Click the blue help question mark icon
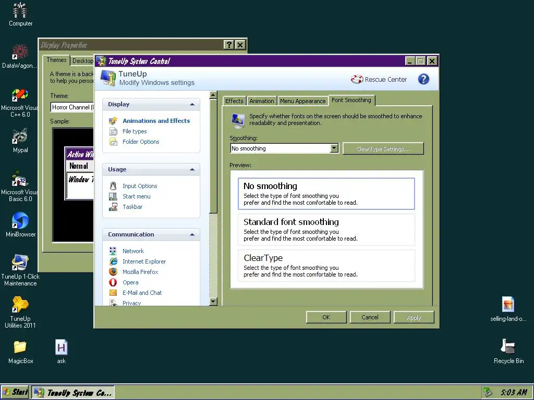Screen dimensions: 534x400 423,79
